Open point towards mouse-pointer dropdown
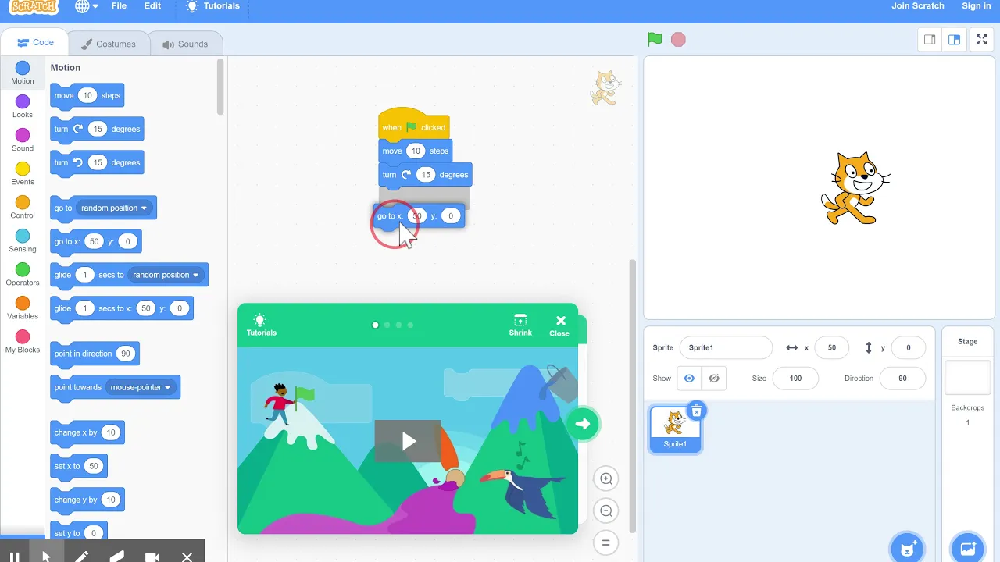Screen dimensions: 1000x562 pos(141,387)
